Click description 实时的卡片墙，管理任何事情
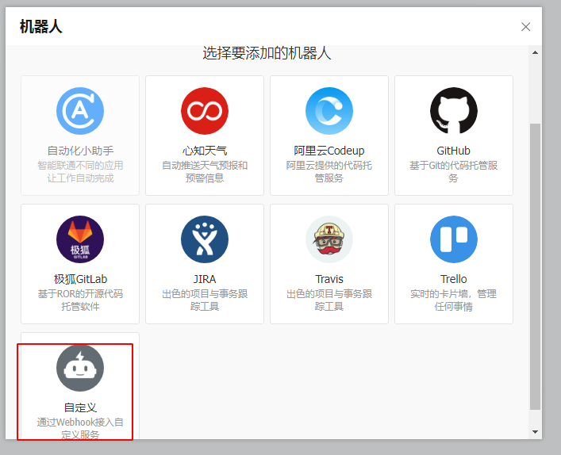This screenshot has height=455, width=561. click(453, 300)
